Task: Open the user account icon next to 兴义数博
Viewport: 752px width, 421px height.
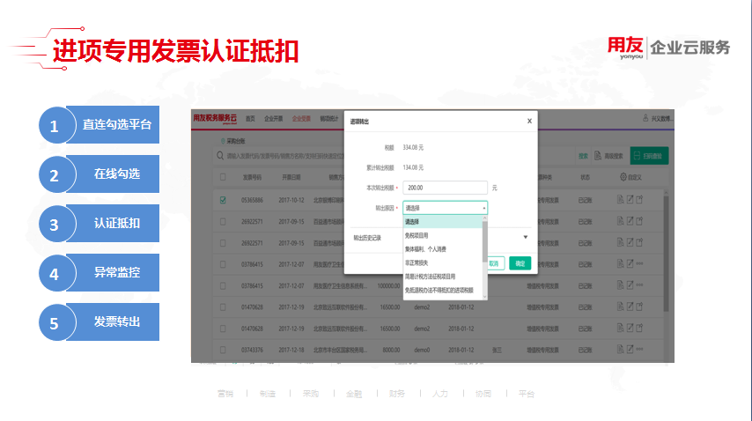Action: click(645, 118)
